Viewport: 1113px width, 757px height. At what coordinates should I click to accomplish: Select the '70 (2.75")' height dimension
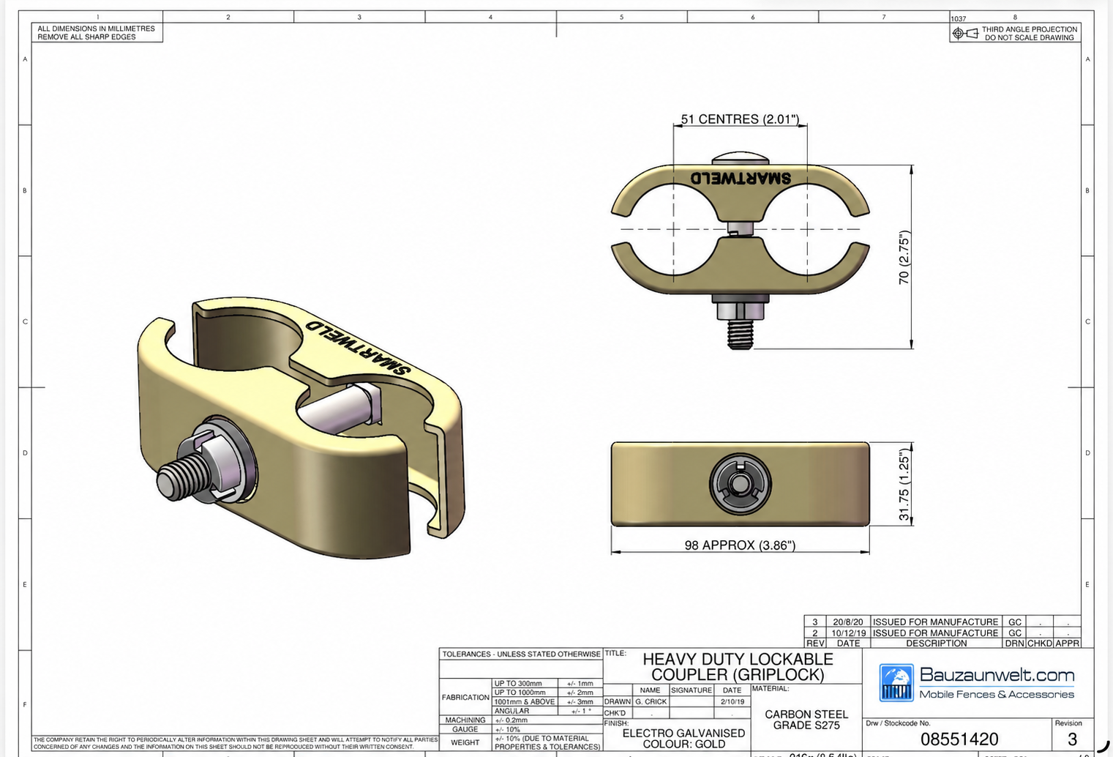pyautogui.click(x=904, y=258)
